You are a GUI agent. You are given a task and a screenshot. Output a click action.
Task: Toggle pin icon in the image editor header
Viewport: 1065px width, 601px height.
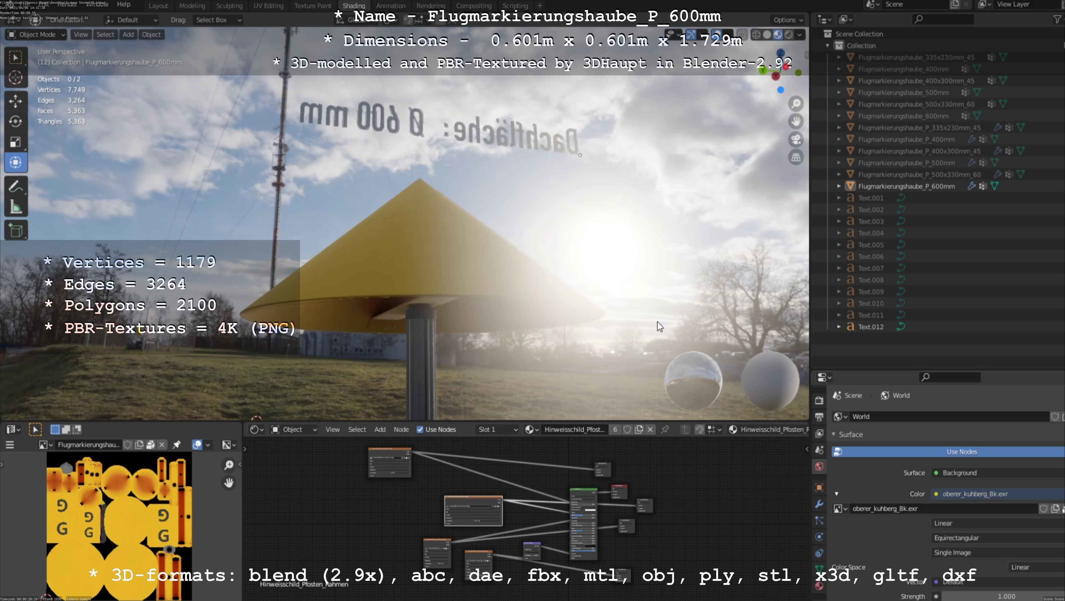pos(176,445)
